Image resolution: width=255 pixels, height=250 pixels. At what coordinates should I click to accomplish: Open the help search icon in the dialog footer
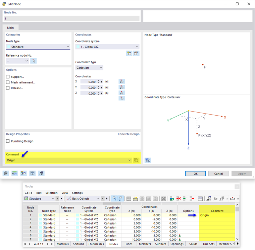6,173
